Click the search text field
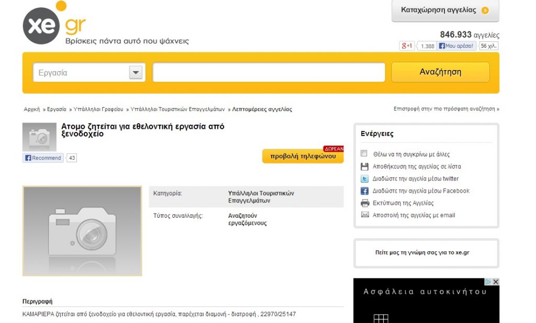This screenshot has width=536, height=323. coord(269,73)
